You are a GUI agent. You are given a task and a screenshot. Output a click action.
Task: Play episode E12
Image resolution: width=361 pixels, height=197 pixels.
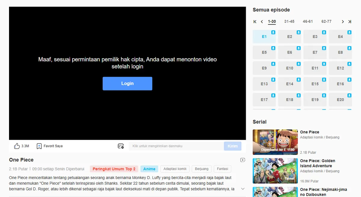340,68
